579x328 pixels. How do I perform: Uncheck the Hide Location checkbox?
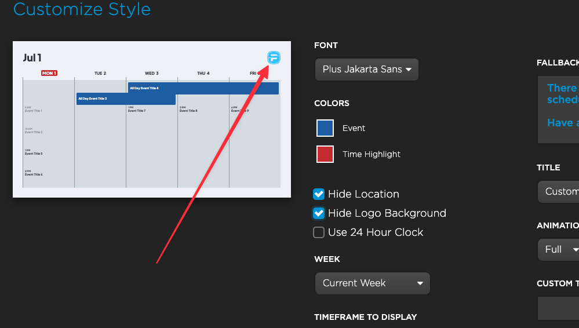click(319, 194)
